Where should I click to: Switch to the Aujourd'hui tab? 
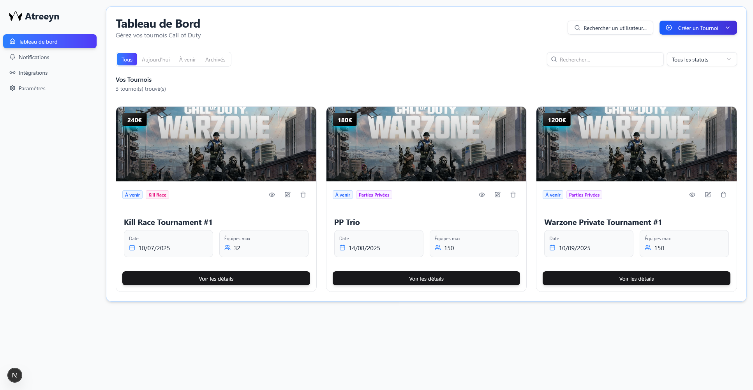coord(156,59)
